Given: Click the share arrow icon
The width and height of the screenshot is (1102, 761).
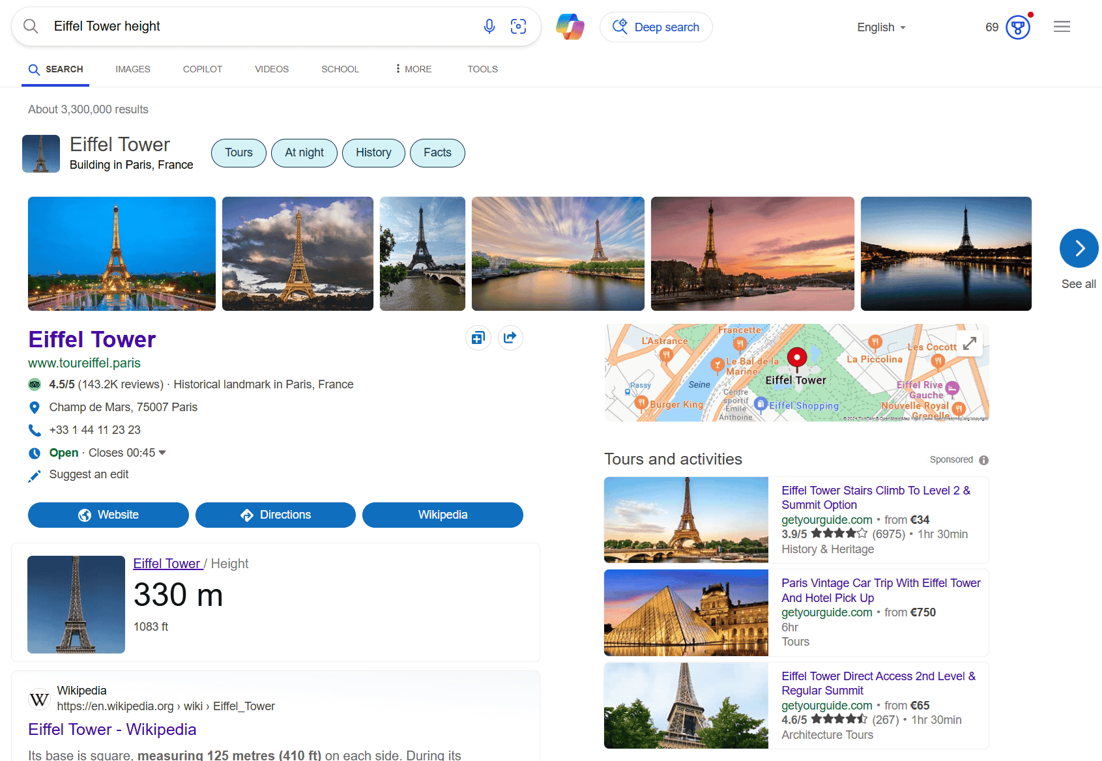Looking at the screenshot, I should tap(510, 337).
